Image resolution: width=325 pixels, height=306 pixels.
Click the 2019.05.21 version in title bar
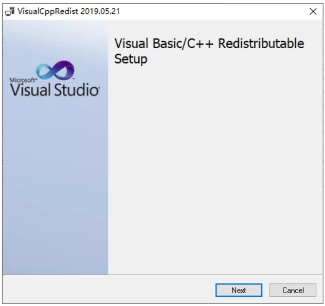100,11
